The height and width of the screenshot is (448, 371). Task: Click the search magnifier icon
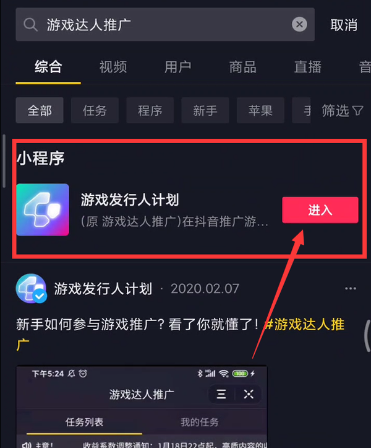click(x=30, y=25)
